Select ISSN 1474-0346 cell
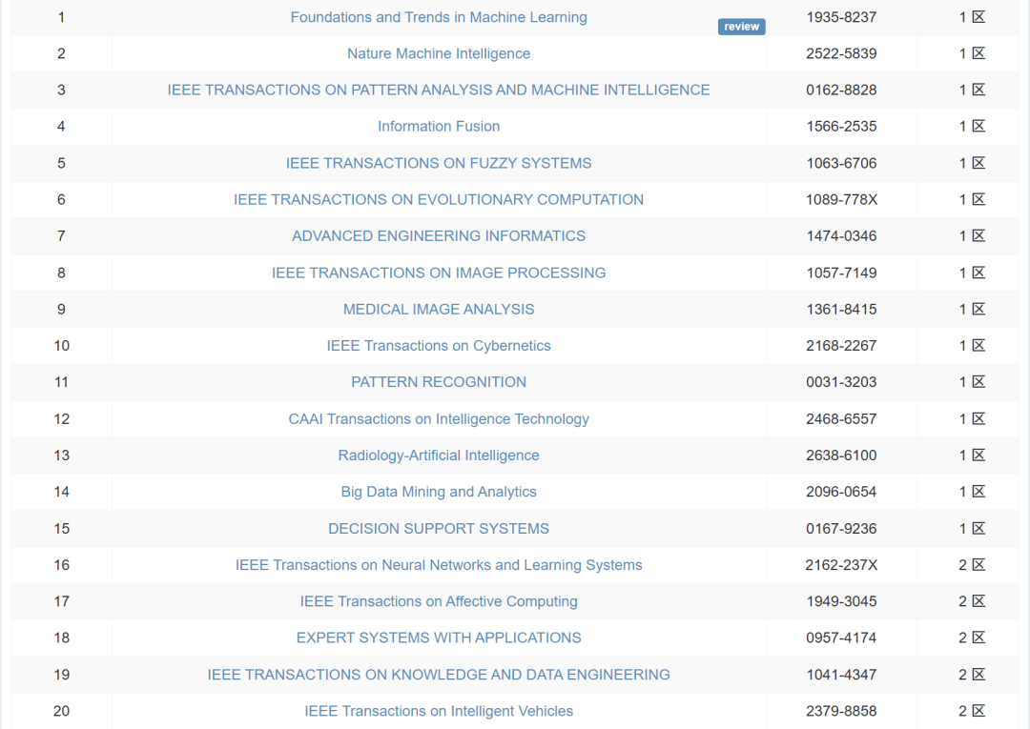Screen dimensions: 1030x729 [x=841, y=236]
